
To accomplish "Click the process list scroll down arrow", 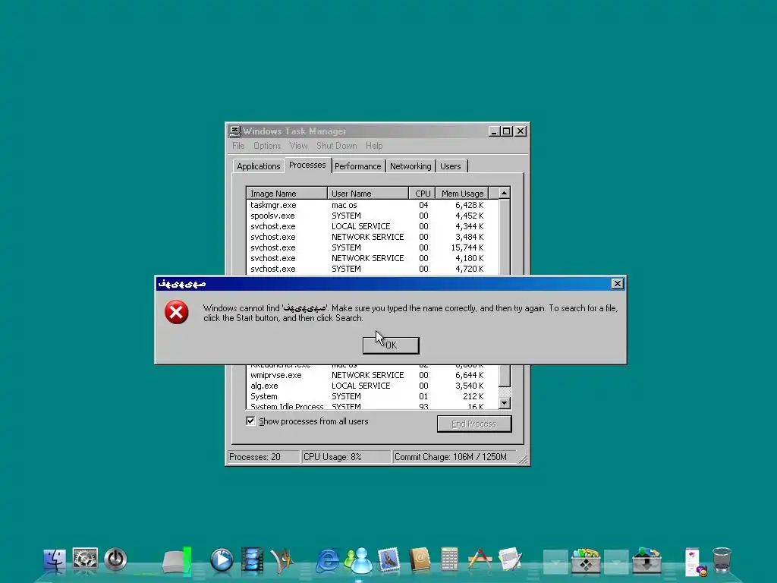I will 505,403.
